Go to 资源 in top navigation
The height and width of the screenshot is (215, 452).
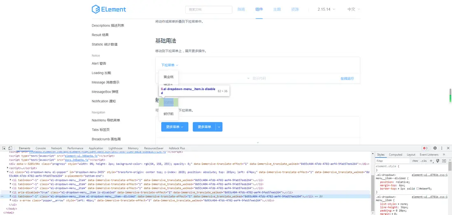pos(295,9)
